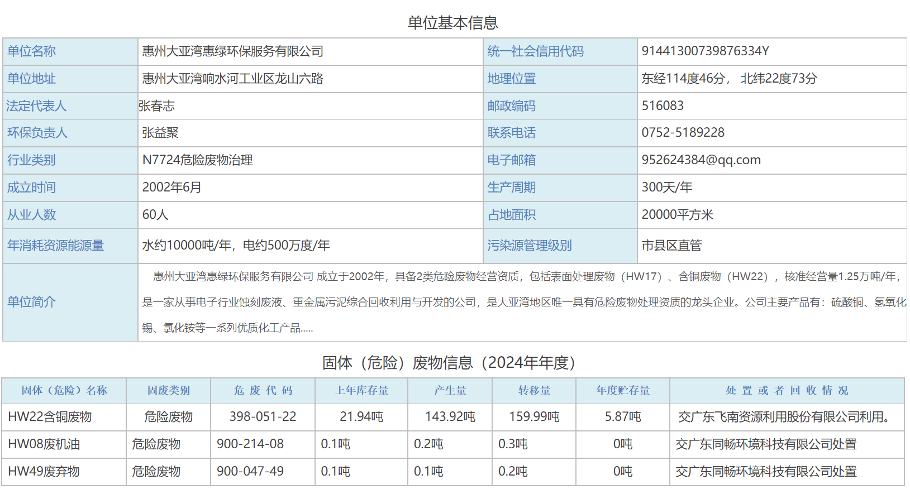The height and width of the screenshot is (499, 910).
Task: Select the 单位地址 label
Action: (x=31, y=79)
